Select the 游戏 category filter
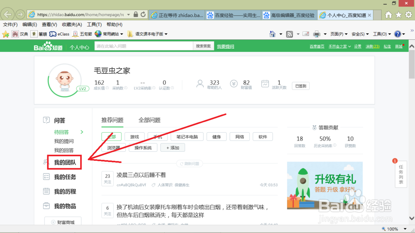Viewport: 415px width, 233px height. [x=134, y=137]
